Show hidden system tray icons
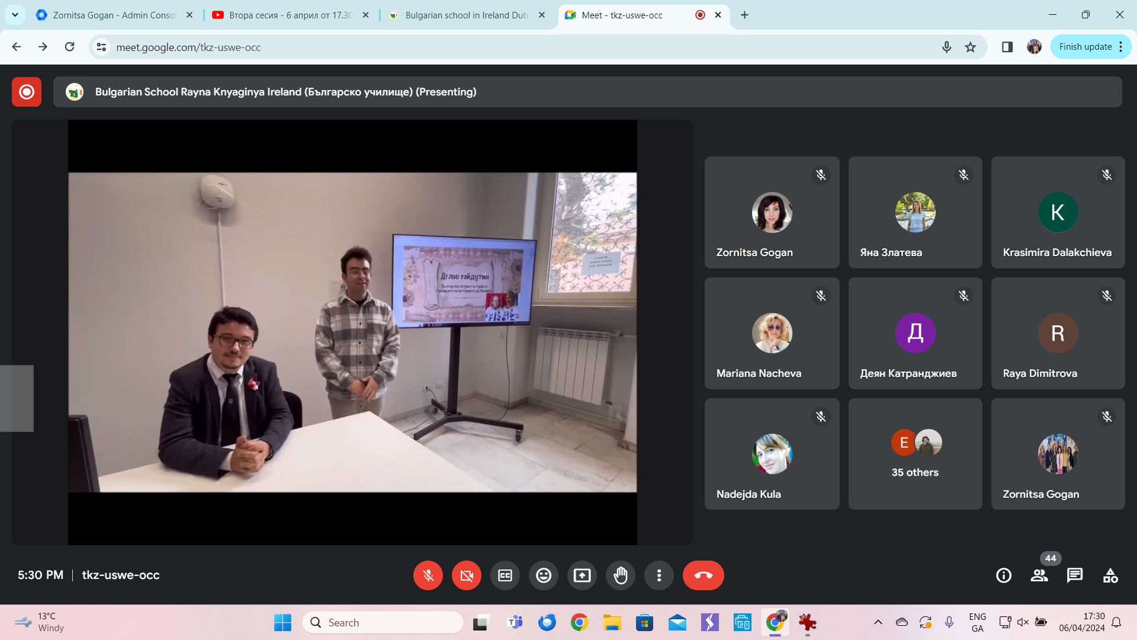Screen dimensions: 1137x640 tap(878, 622)
